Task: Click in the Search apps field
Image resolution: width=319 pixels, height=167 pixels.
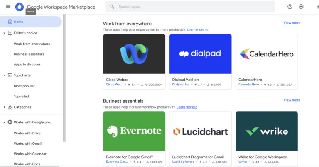Action: pyautogui.click(x=190, y=7)
